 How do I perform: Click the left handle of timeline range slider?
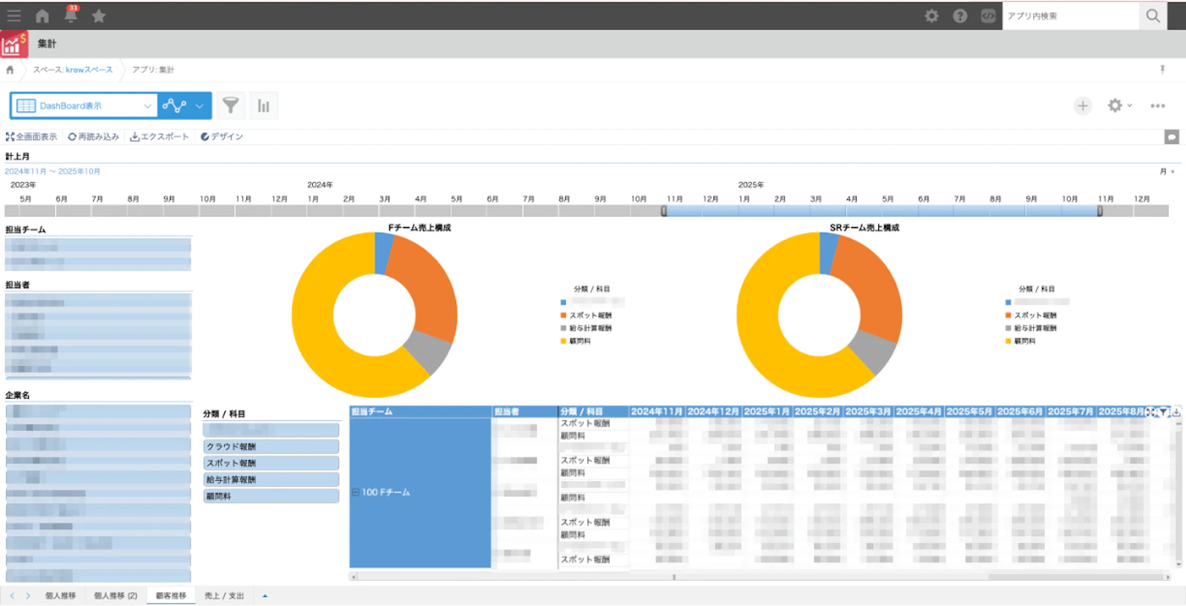664,211
